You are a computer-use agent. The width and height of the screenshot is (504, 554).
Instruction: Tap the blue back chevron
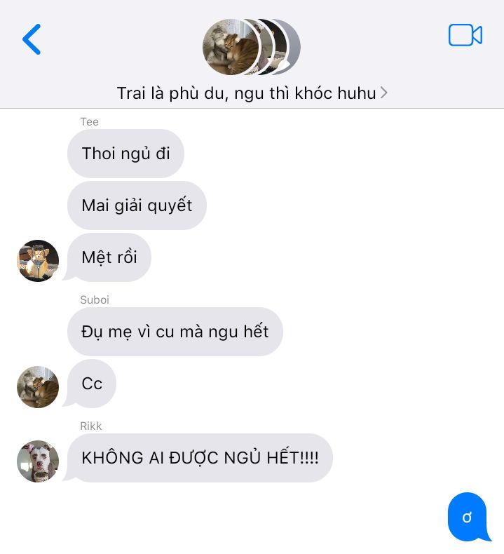[x=32, y=39]
